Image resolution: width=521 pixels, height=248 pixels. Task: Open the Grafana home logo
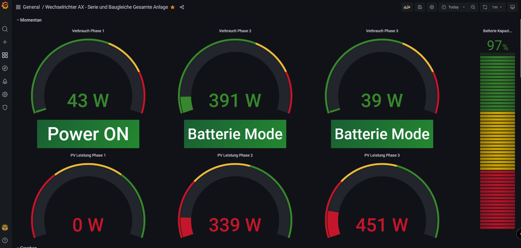click(x=5, y=5)
